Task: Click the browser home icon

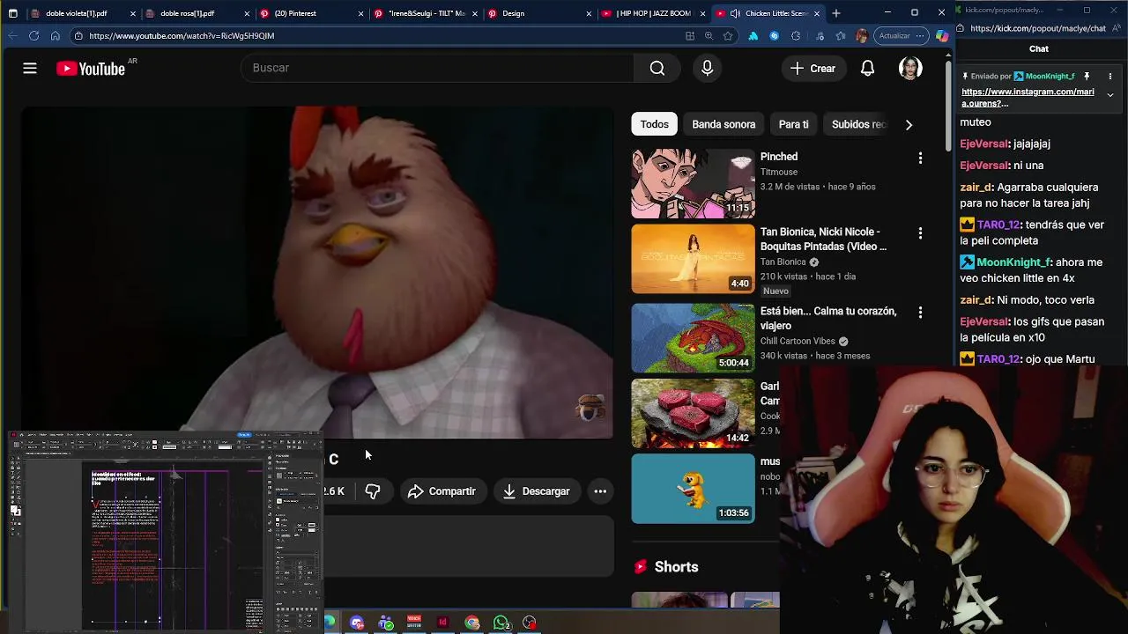Action: 55,36
